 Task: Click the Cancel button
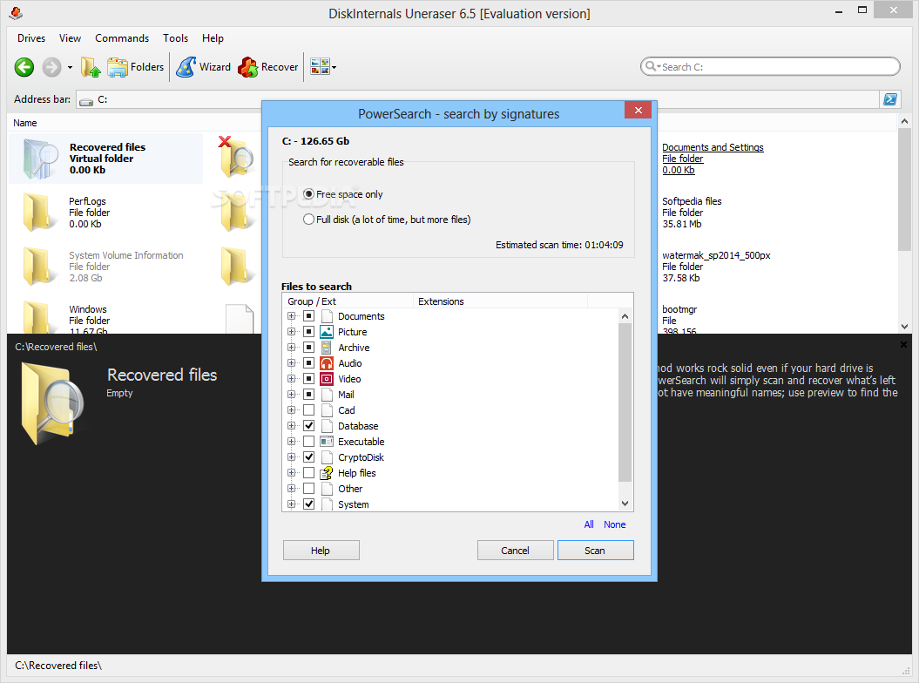click(515, 551)
